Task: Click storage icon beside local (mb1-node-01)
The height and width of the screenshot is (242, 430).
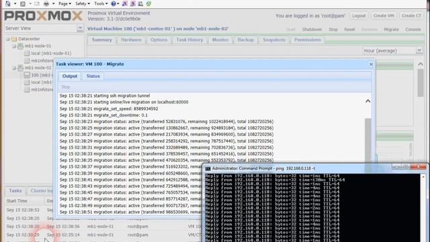Action: click(x=27, y=53)
